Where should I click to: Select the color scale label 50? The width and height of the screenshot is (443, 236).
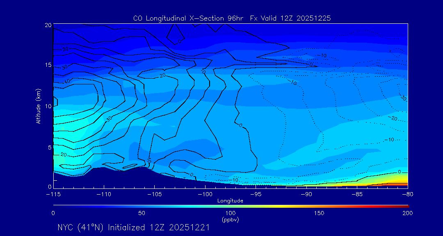pyautogui.click(x=142, y=213)
